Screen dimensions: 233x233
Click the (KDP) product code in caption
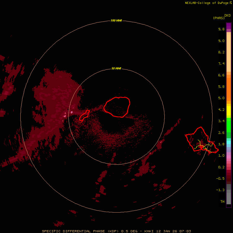coord(113,231)
